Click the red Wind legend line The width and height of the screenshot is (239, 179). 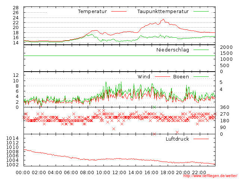[x=162, y=76]
